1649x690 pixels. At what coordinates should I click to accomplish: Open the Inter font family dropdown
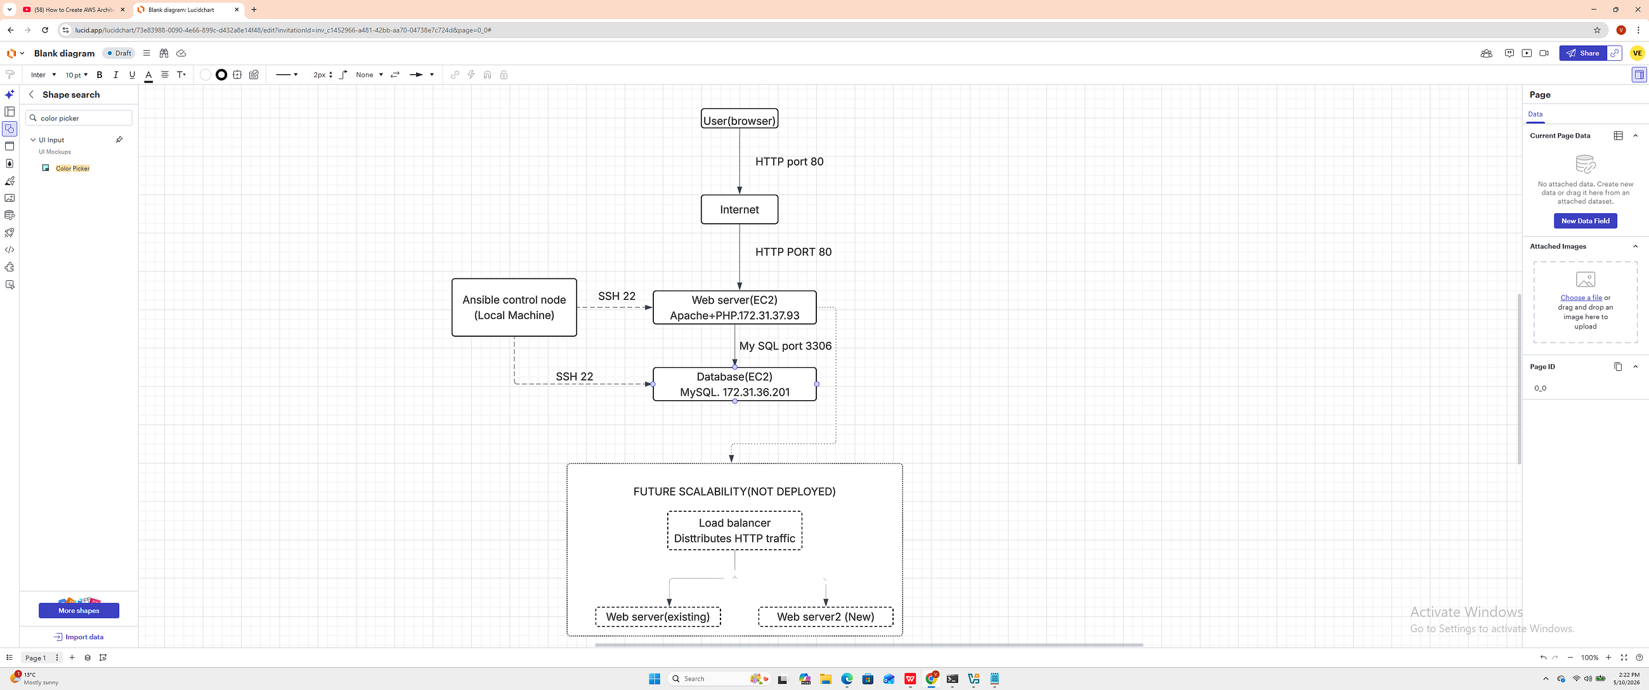44,75
